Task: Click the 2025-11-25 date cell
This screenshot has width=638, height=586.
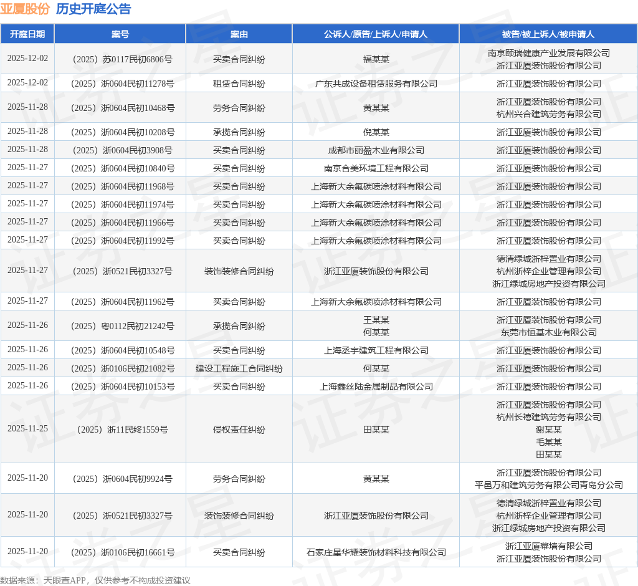Action: 27,429
